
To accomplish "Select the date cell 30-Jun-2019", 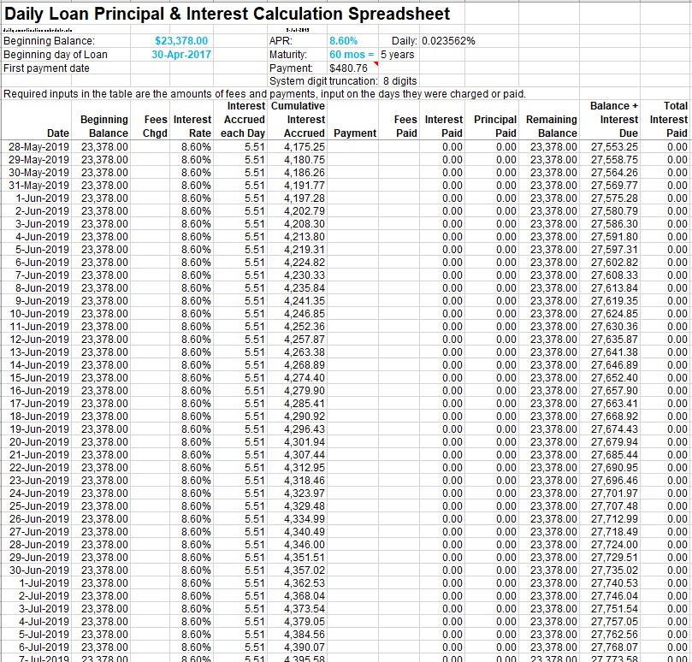I will [39, 570].
